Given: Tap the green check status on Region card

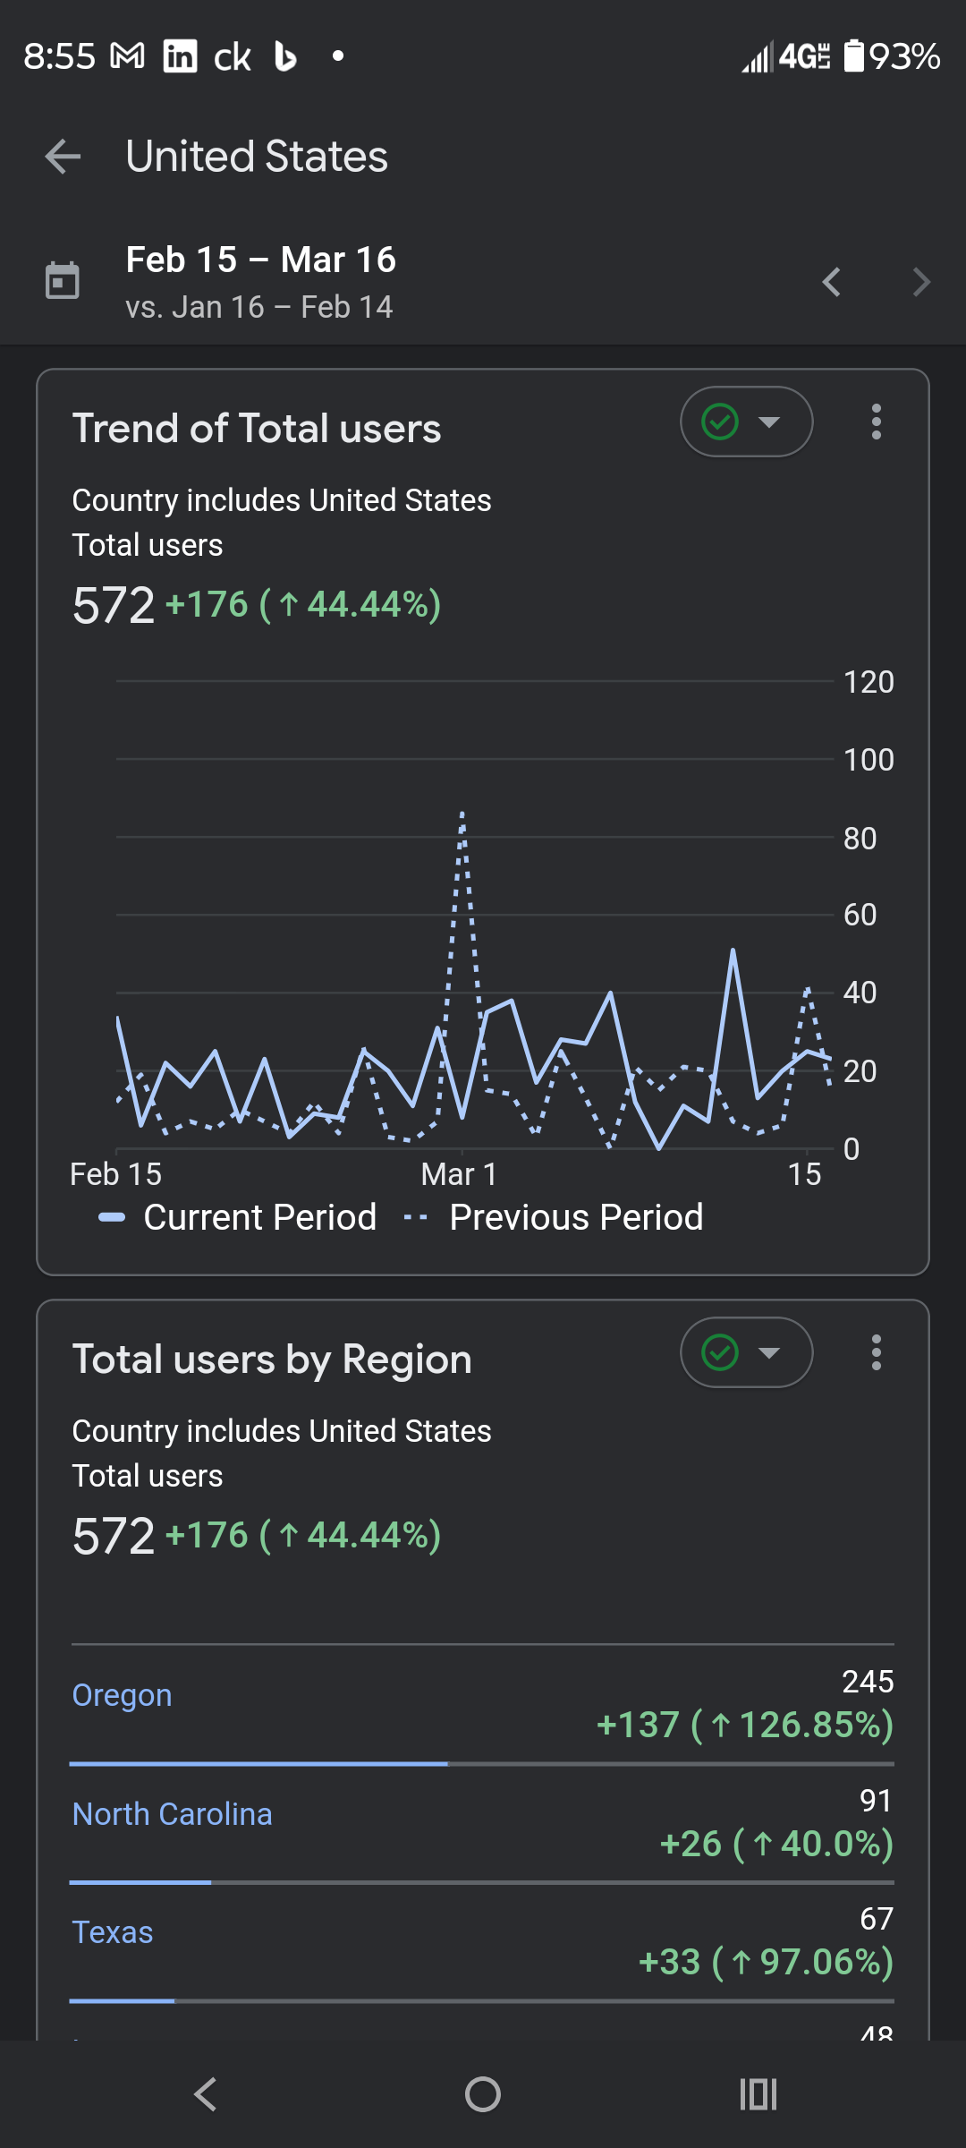Looking at the screenshot, I should tap(720, 1352).
